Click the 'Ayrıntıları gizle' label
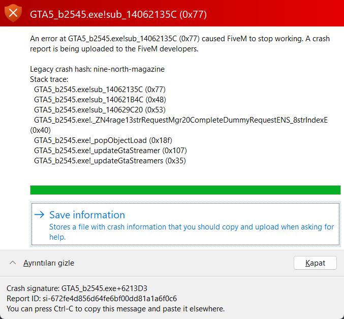The width and height of the screenshot is (344, 319). click(49, 263)
